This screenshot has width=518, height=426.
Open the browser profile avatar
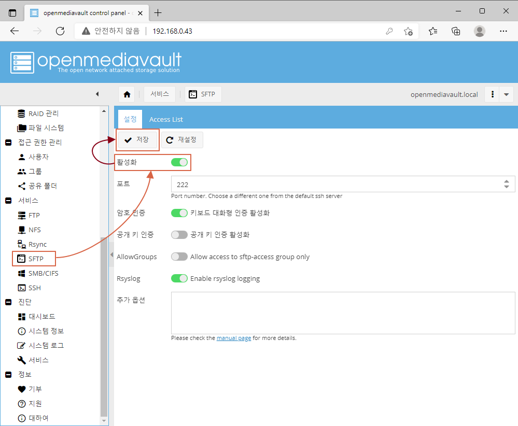tap(479, 31)
